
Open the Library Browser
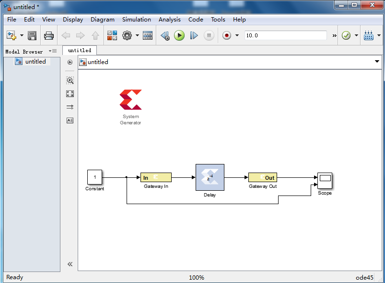pyautogui.click(x=112, y=35)
